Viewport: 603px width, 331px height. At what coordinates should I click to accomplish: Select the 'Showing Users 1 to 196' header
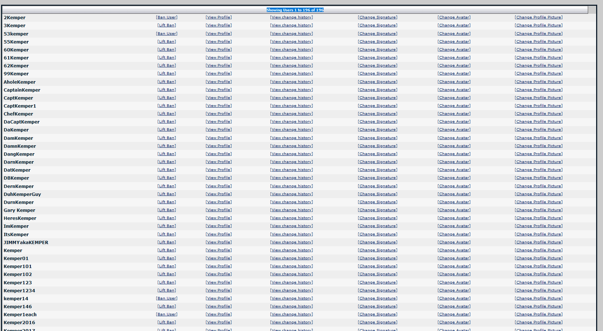tap(295, 10)
